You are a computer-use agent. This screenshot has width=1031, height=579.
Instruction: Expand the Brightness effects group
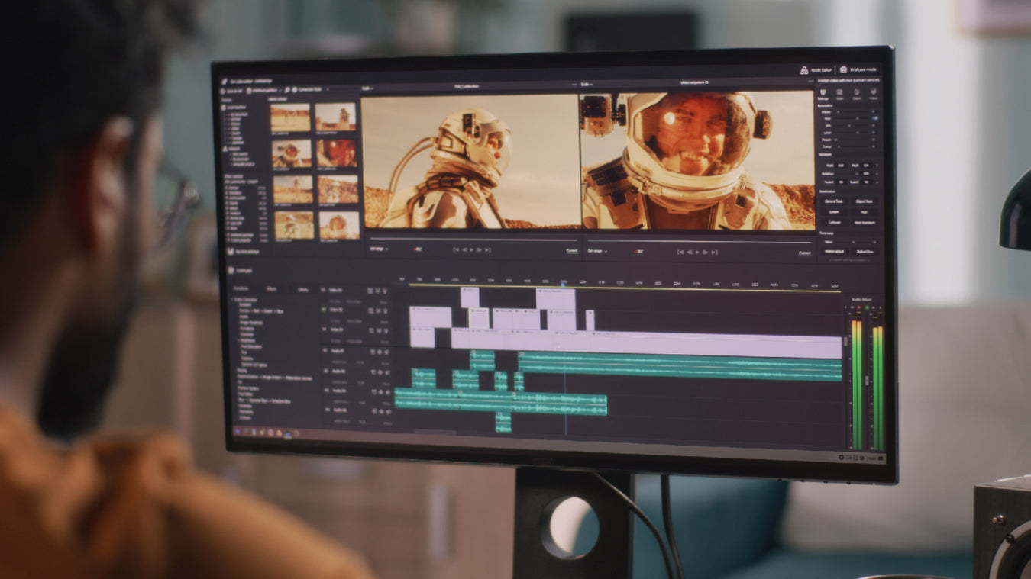click(x=239, y=341)
